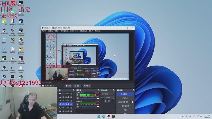Screen dimensions: 212x119
Task: Click 启动虚拟摄像机 to start virtual camera
Action: [123, 102]
